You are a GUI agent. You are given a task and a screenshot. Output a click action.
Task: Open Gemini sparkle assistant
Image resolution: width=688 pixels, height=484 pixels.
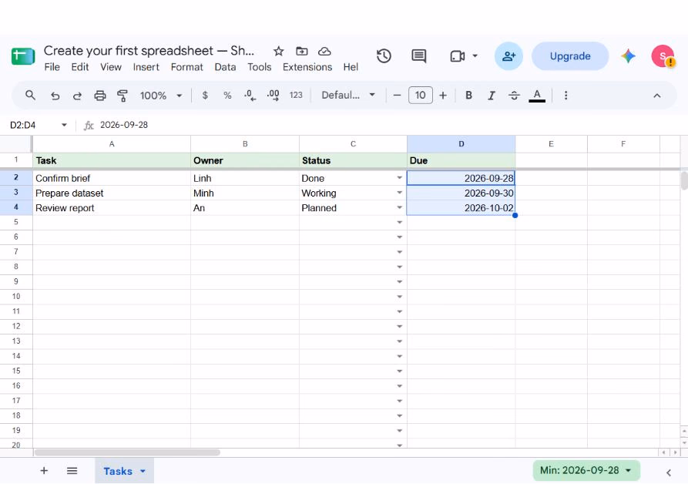pos(629,56)
